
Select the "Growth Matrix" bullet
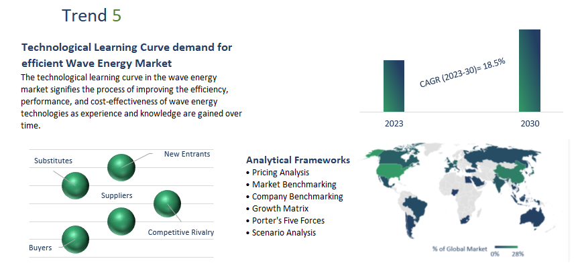pos(277,208)
